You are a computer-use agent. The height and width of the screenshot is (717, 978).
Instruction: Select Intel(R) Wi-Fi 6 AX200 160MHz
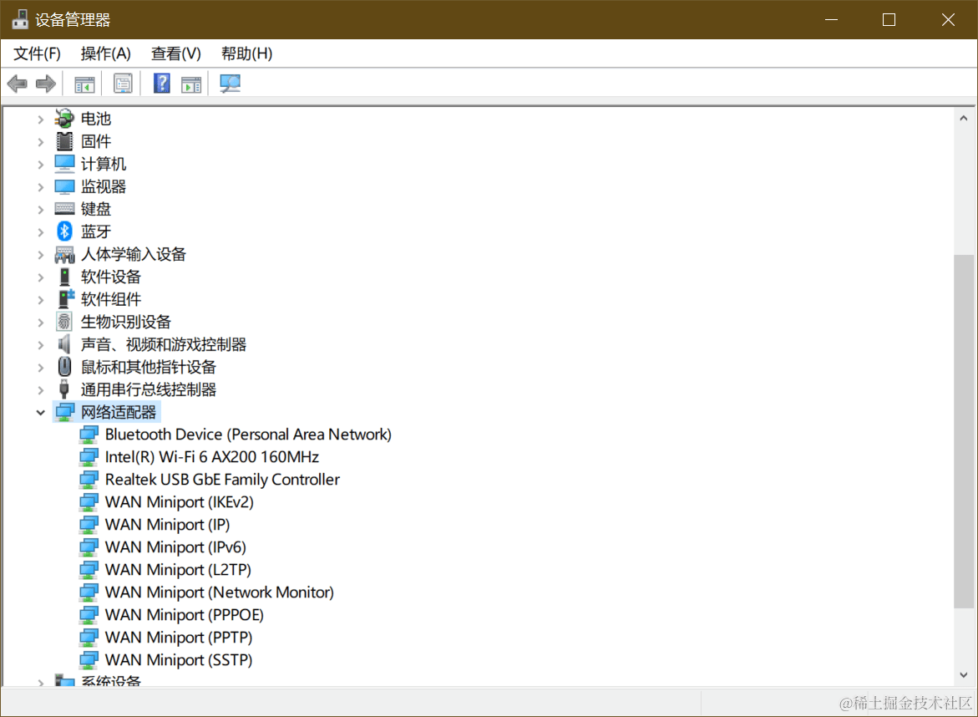211,457
